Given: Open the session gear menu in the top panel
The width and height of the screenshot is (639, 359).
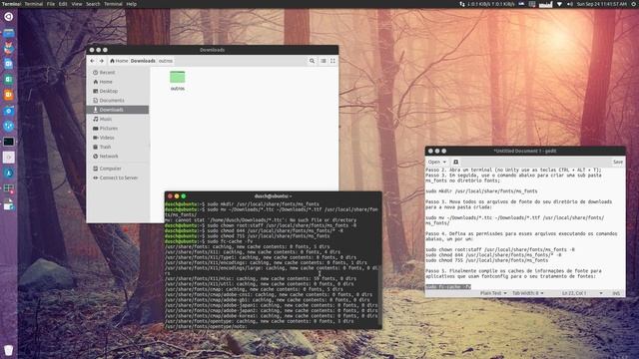Looking at the screenshot, I should 633,4.
